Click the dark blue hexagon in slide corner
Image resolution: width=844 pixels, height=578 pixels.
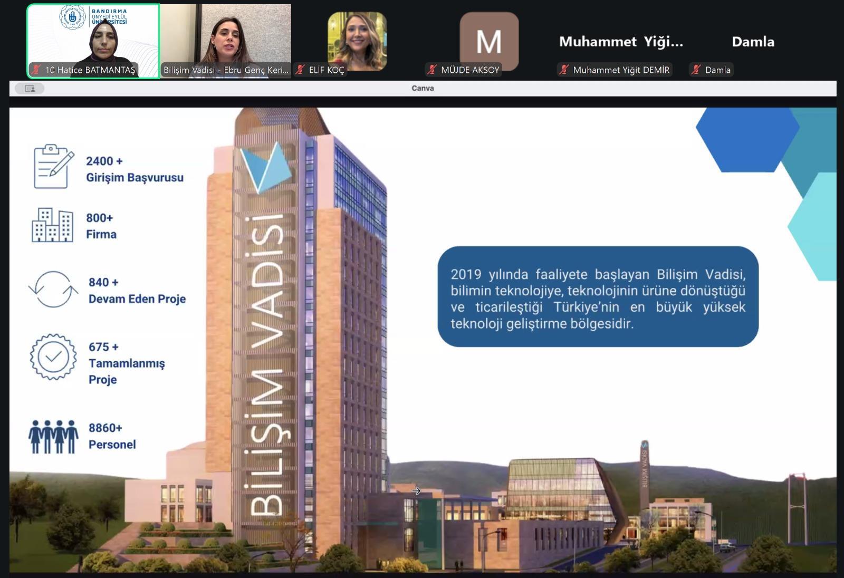coord(746,138)
